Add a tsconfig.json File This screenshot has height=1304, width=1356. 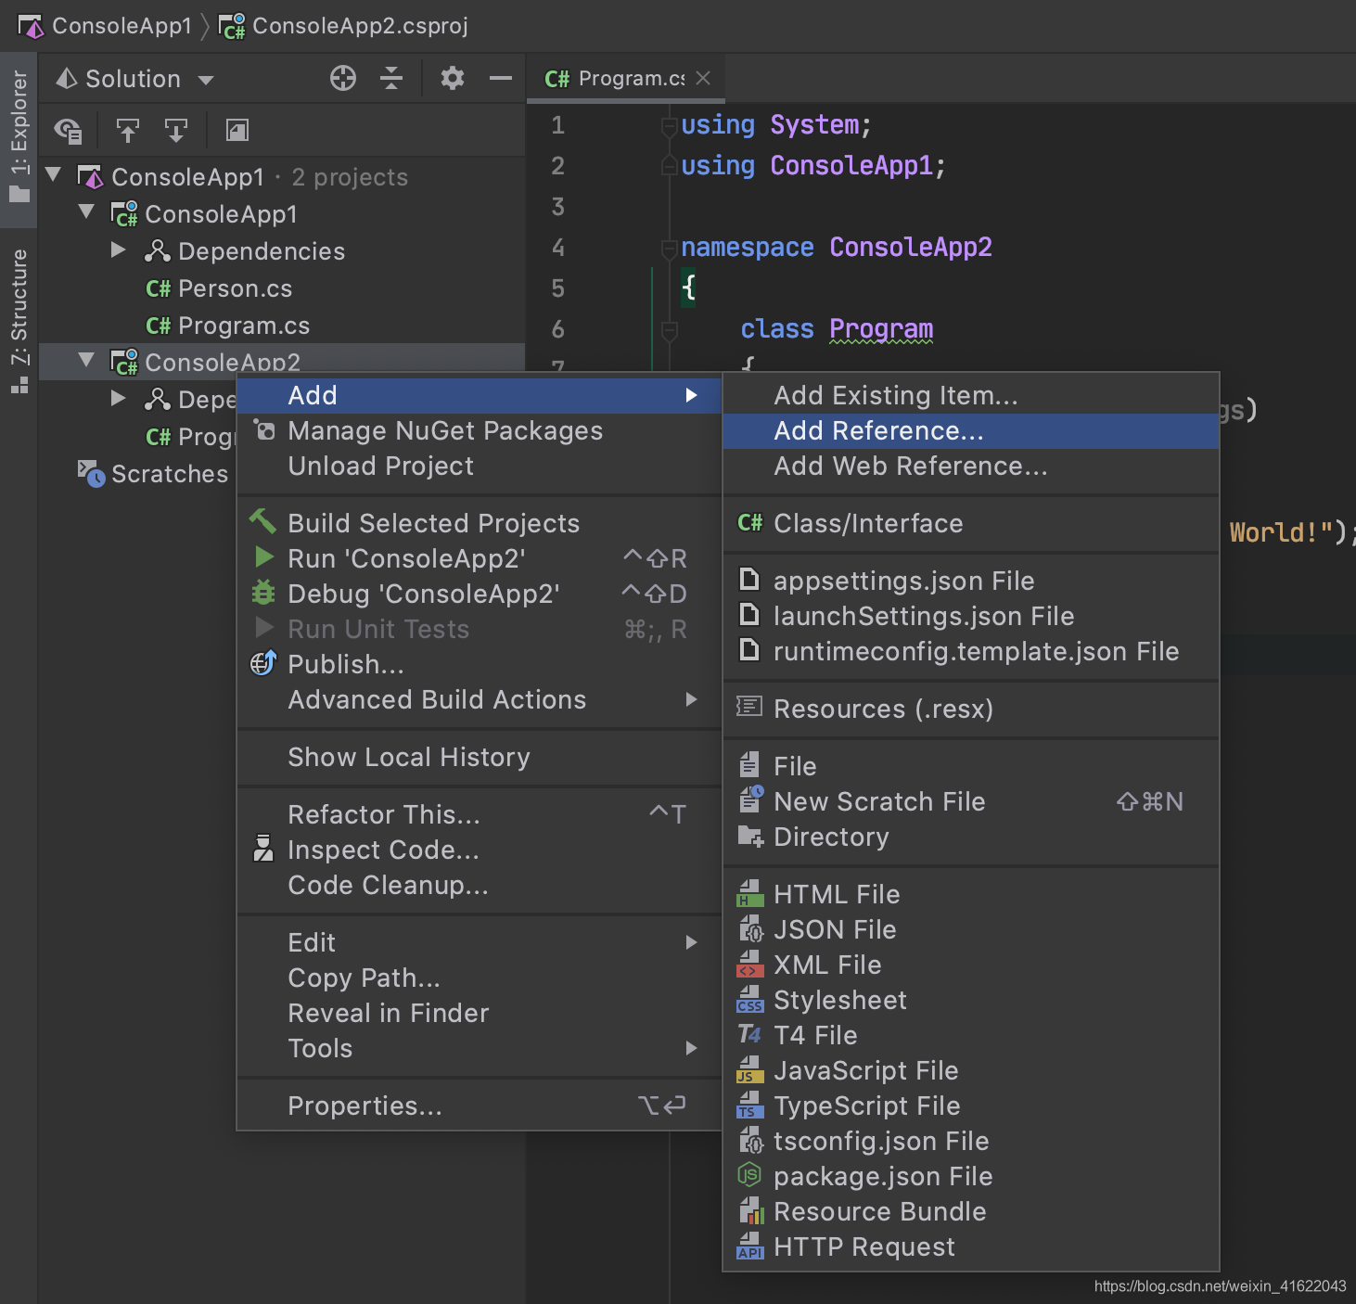[970, 1141]
